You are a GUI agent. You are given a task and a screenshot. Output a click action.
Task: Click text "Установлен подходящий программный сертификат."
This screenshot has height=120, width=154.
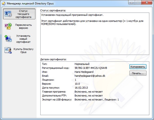pyautogui.click(x=72, y=15)
